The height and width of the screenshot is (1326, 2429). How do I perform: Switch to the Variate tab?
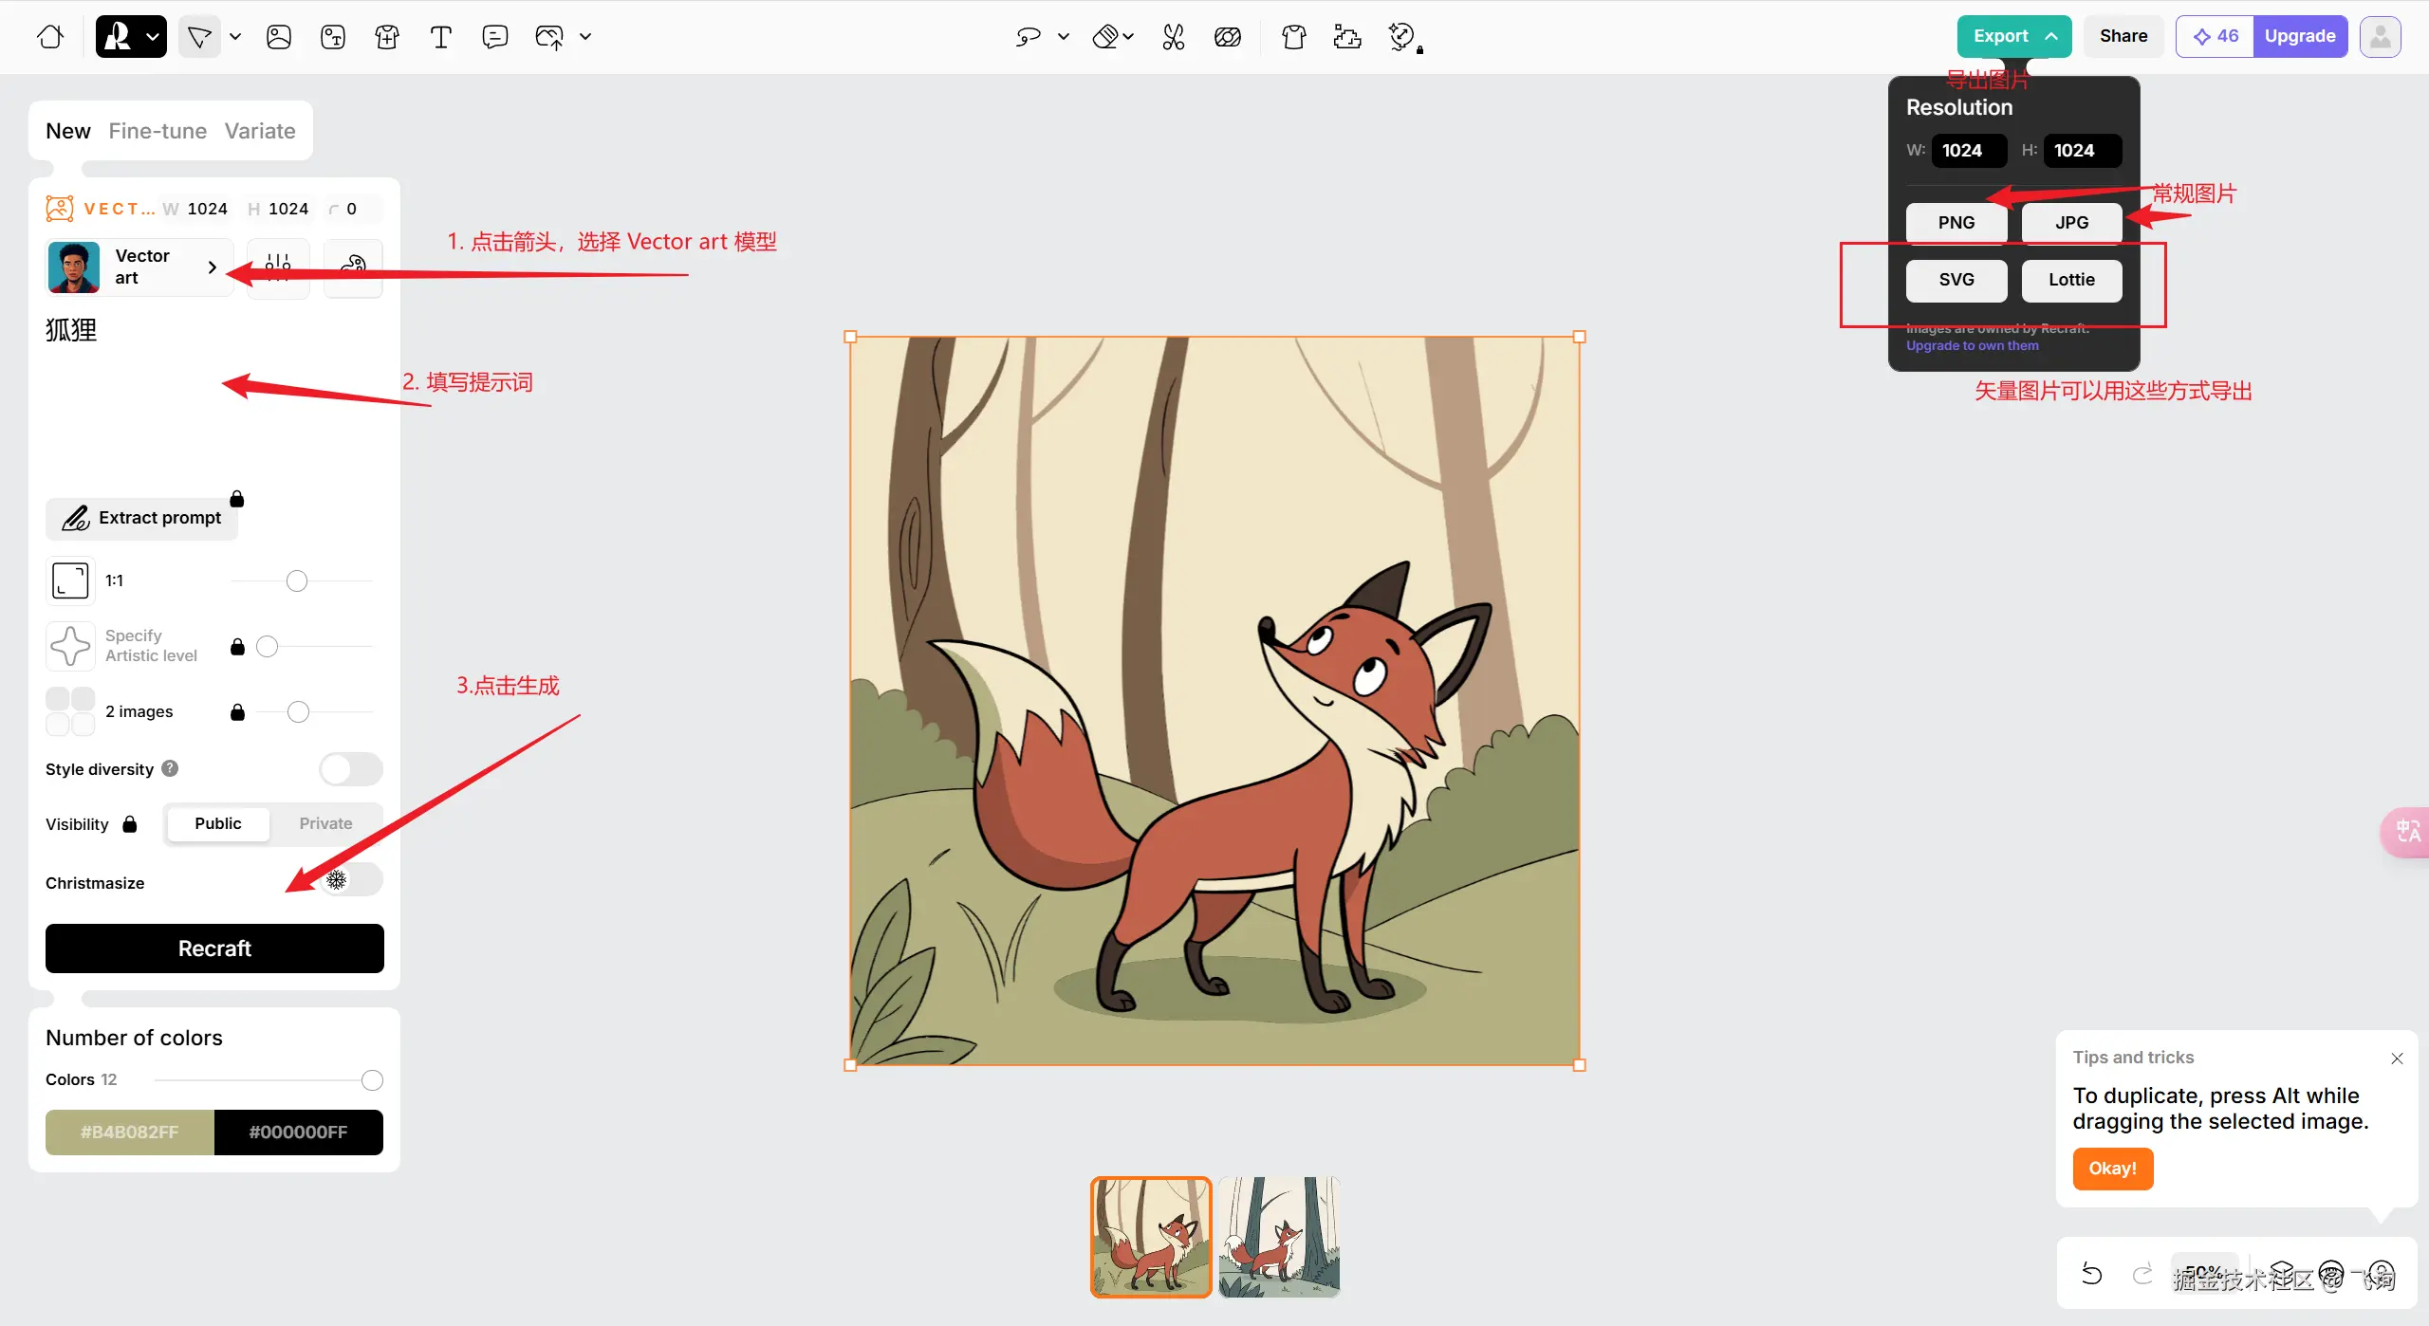(260, 131)
